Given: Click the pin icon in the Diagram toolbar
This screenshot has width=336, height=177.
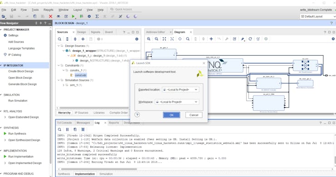Looking at the screenshot, I should point(242,38).
